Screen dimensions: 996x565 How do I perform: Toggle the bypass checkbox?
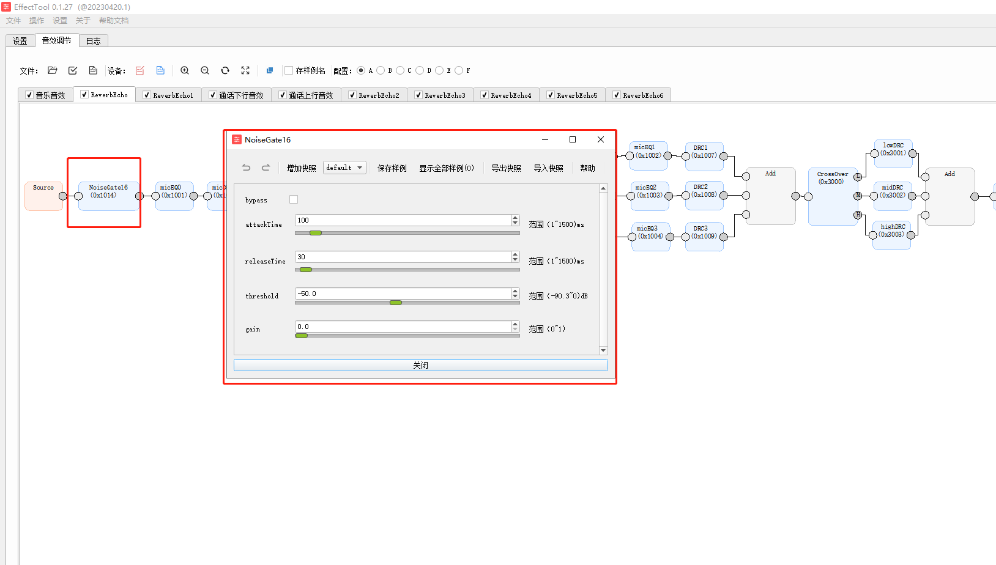[x=294, y=199]
